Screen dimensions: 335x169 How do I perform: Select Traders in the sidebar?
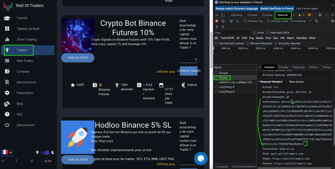coord(27,50)
